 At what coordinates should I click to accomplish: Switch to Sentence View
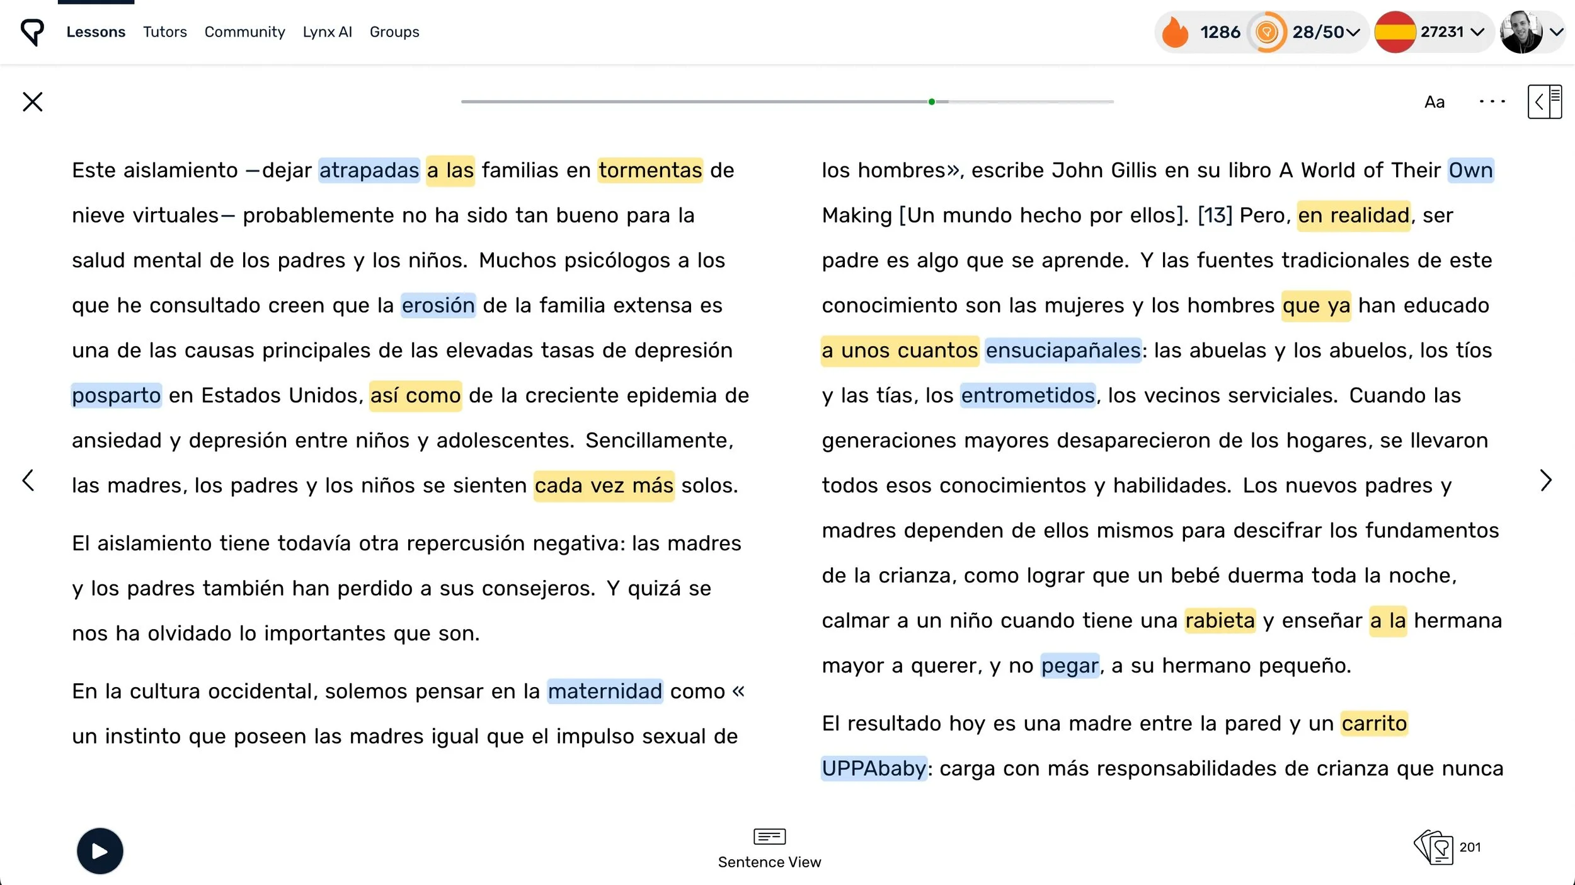click(x=769, y=848)
